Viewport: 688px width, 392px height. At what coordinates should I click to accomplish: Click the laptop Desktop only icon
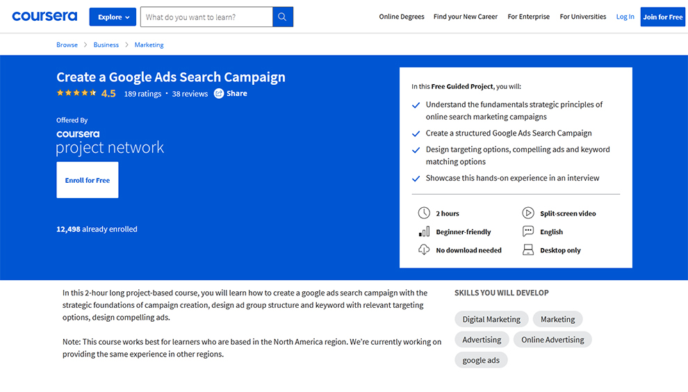528,250
